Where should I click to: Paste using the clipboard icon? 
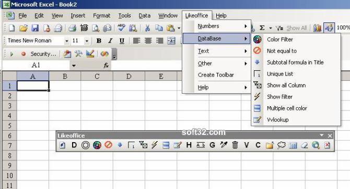click(171, 28)
